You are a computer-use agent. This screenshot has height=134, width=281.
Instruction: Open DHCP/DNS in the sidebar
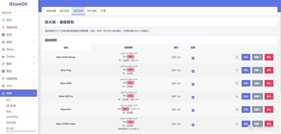coord(12,117)
